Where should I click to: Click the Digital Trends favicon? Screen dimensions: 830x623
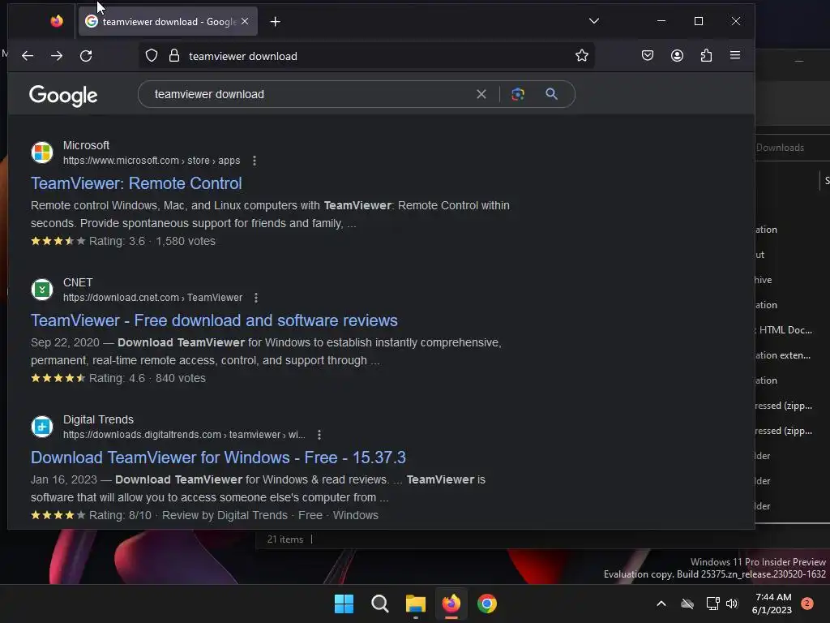(42, 427)
